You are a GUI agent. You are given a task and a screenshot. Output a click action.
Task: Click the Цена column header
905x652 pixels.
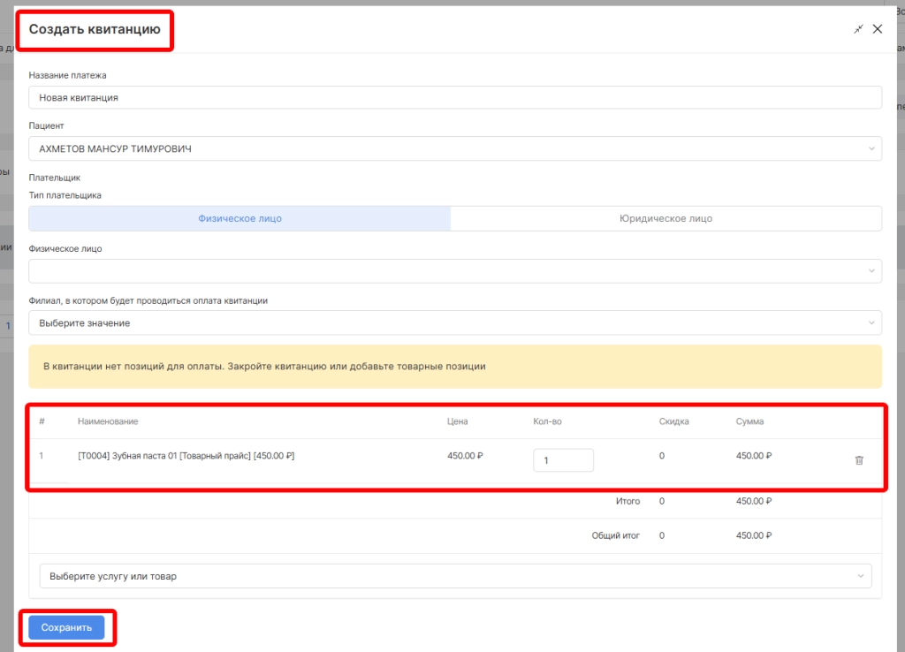coord(457,421)
